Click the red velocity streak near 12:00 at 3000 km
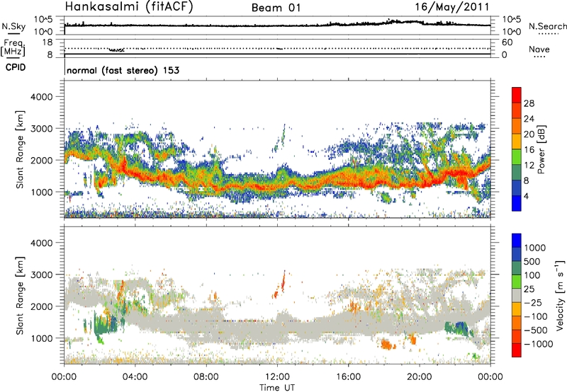Screen dimensions: 567x392 coord(283,281)
